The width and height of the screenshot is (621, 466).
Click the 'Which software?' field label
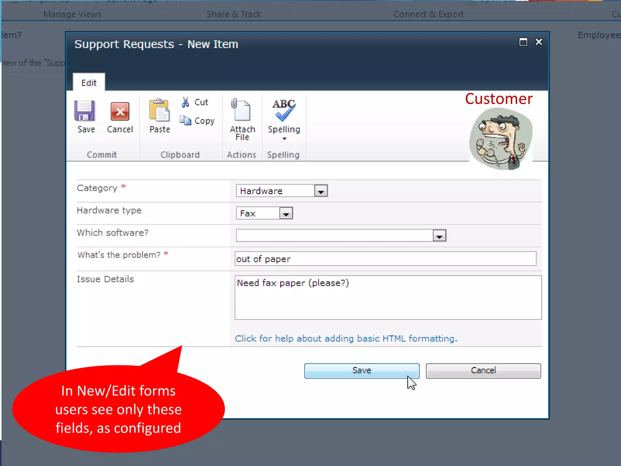(112, 233)
